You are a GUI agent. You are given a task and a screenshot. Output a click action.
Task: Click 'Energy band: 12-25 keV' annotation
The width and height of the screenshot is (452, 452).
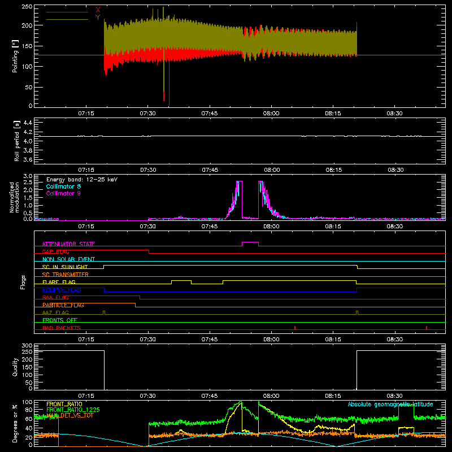point(82,180)
